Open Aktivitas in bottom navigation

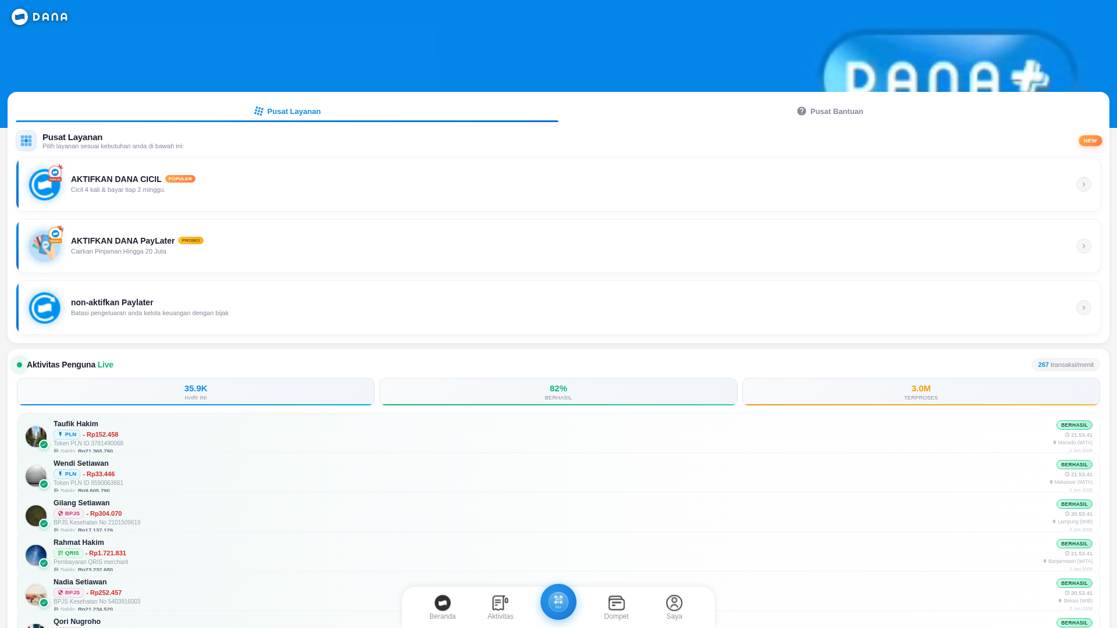pos(500,608)
